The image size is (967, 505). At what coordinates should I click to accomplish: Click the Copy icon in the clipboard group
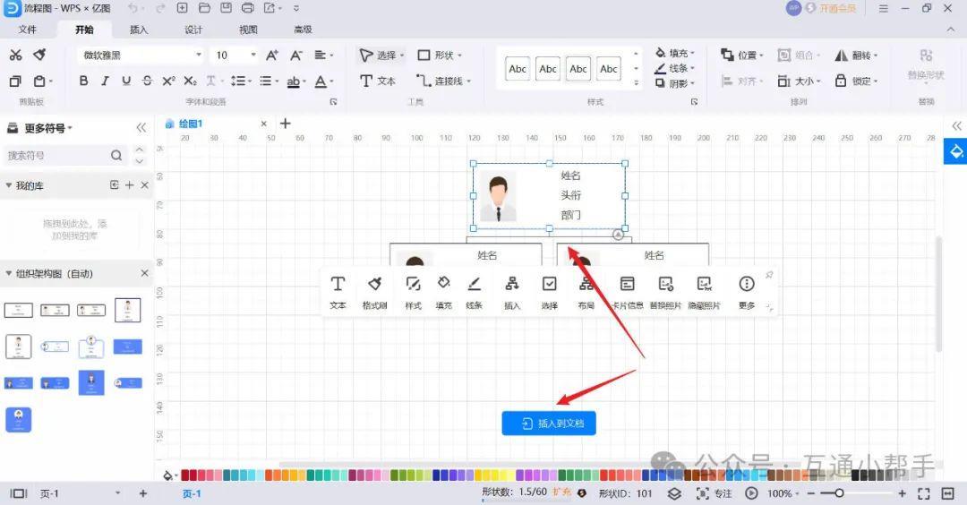[x=15, y=81]
